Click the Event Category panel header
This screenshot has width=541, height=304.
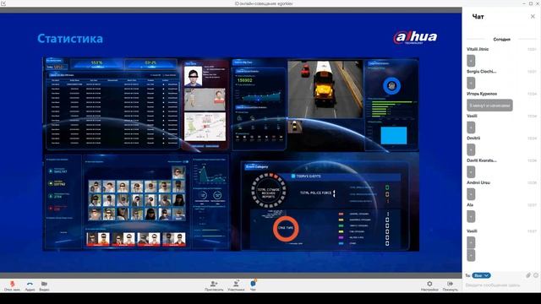[257, 167]
